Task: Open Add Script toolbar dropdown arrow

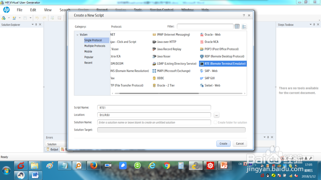Action: (x=20, y=18)
